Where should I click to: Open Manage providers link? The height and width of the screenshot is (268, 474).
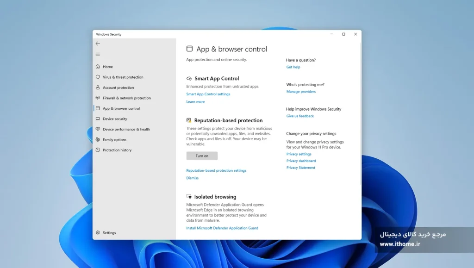coord(301,92)
